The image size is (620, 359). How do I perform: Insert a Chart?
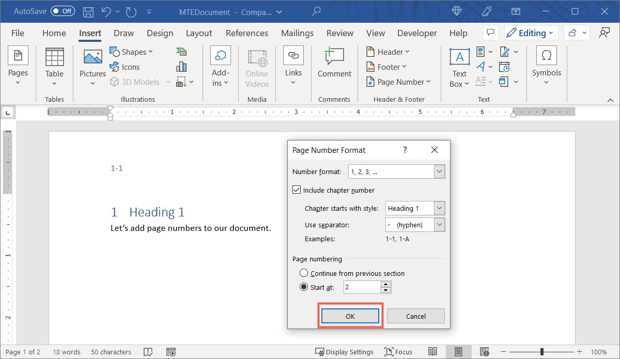(x=181, y=66)
